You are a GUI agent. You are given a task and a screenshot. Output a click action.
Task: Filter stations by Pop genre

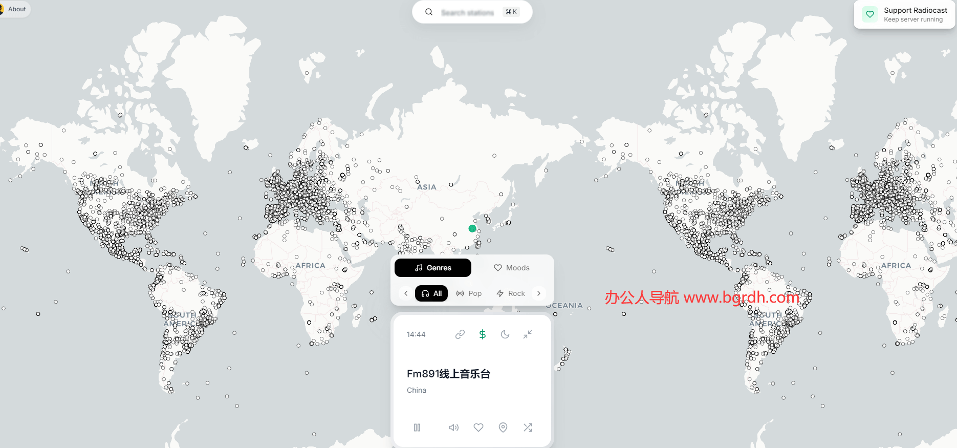pos(469,293)
